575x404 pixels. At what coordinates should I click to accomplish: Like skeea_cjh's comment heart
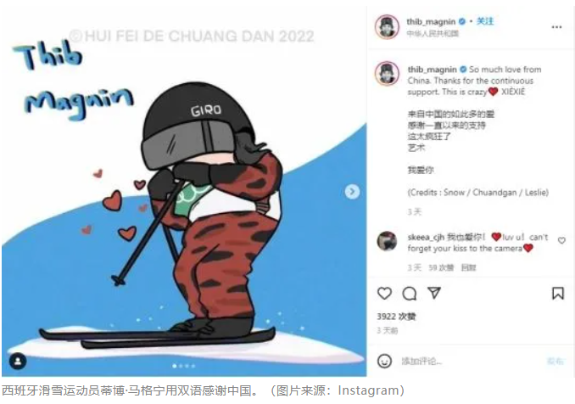pyautogui.click(x=561, y=240)
